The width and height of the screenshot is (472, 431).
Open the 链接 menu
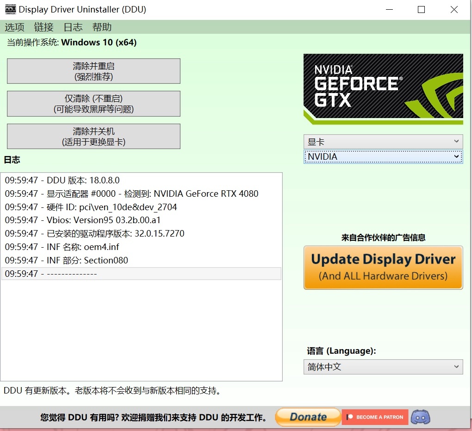tap(43, 27)
